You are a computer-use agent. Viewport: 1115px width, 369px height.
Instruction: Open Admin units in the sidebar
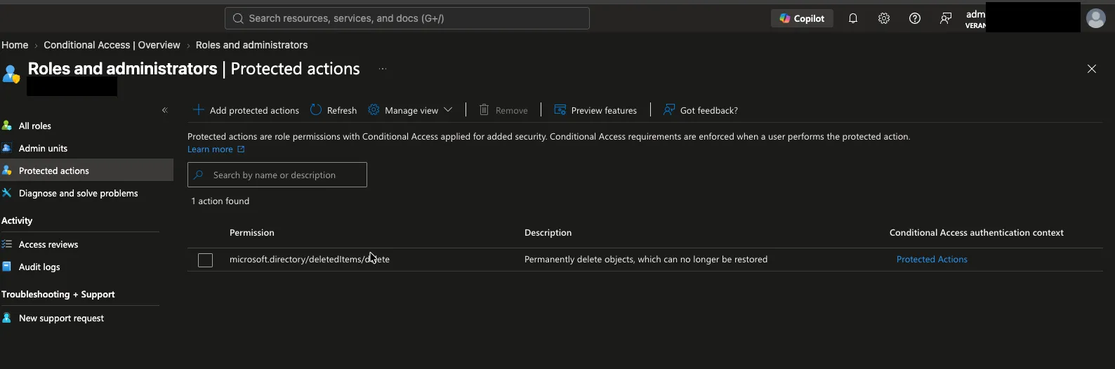pyautogui.click(x=44, y=148)
